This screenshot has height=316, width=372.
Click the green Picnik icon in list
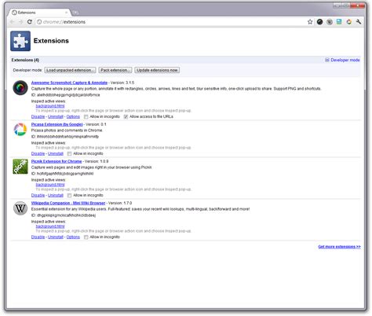click(20, 167)
